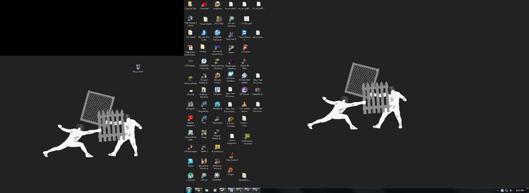Open the StarCraft II shortcut

click(231, 36)
